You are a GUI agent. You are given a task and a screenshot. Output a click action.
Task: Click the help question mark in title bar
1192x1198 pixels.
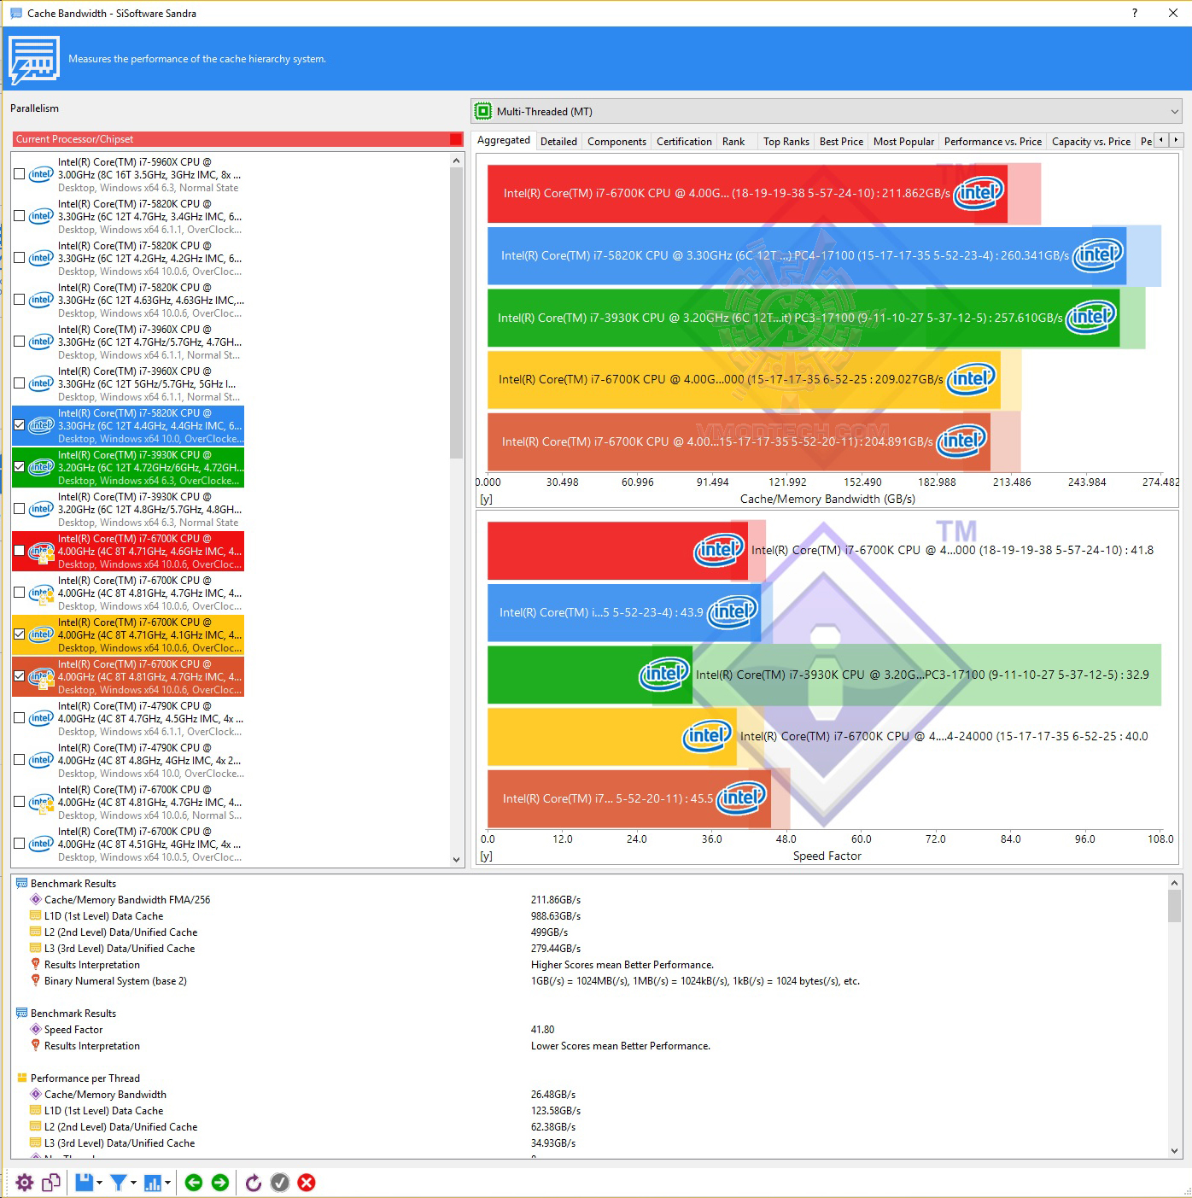(1135, 13)
